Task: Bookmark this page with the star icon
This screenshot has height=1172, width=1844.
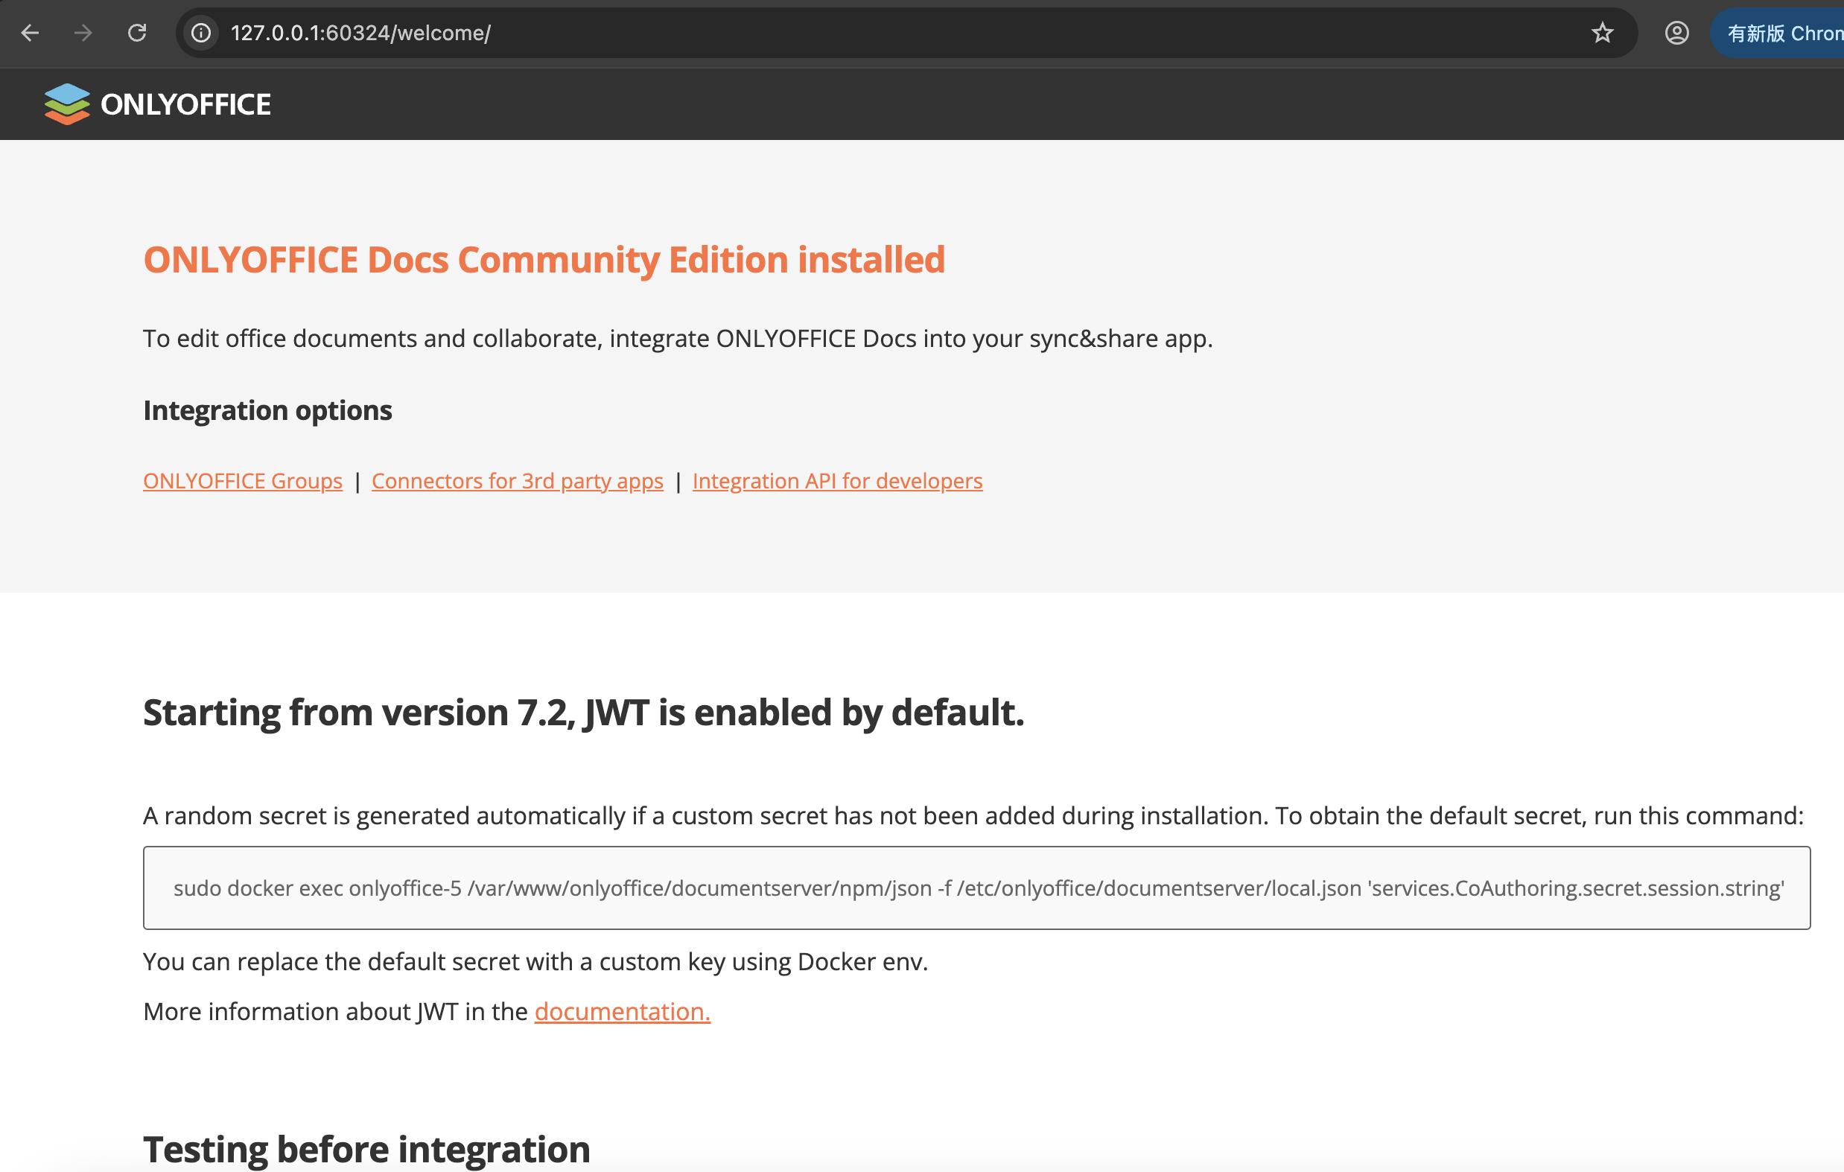Action: point(1602,33)
